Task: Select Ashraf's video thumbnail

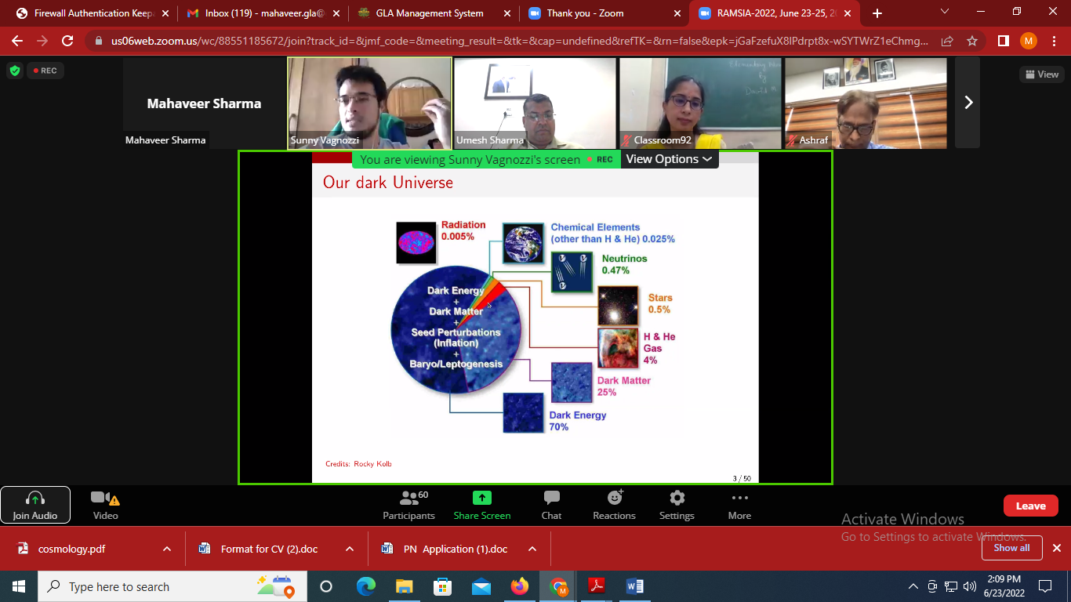Action: 866,103
